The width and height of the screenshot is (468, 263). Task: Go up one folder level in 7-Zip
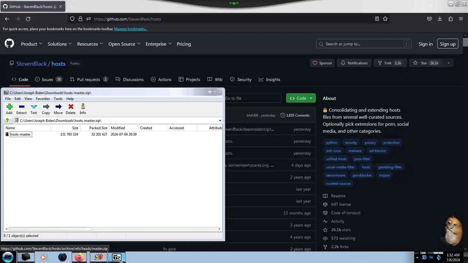tap(7, 120)
